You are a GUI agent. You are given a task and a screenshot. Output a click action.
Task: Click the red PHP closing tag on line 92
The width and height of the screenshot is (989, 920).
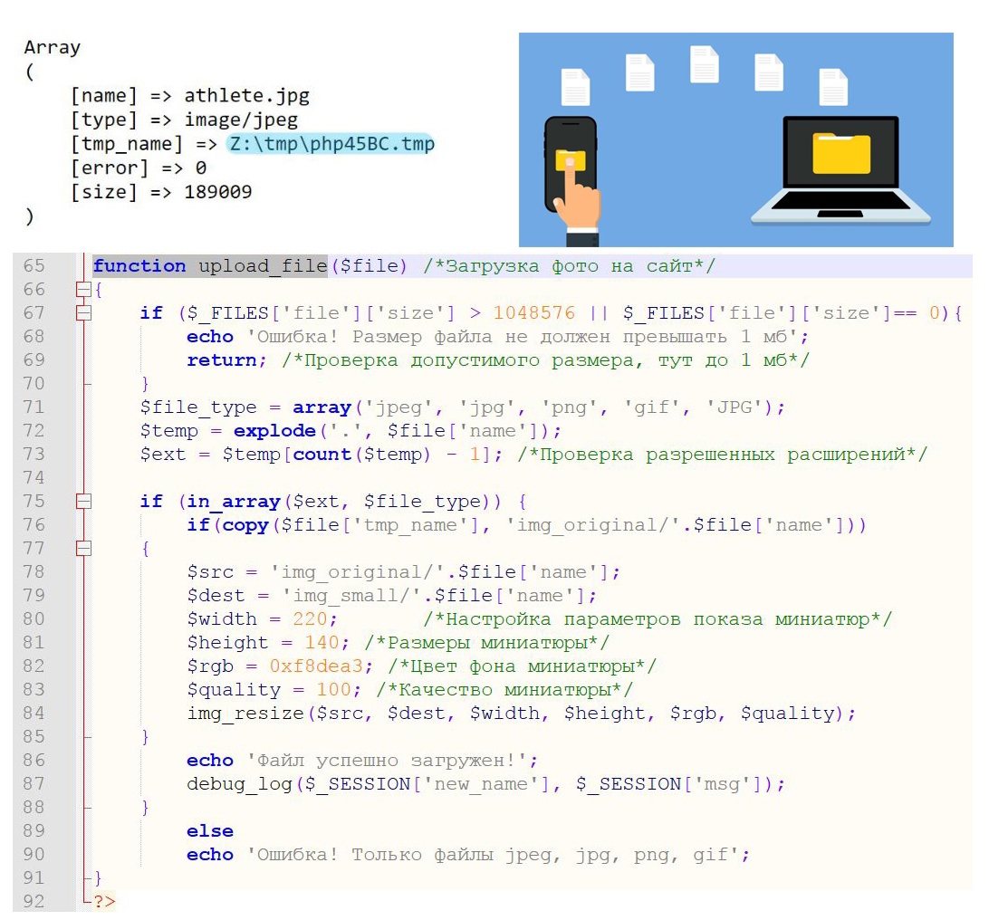(x=104, y=902)
